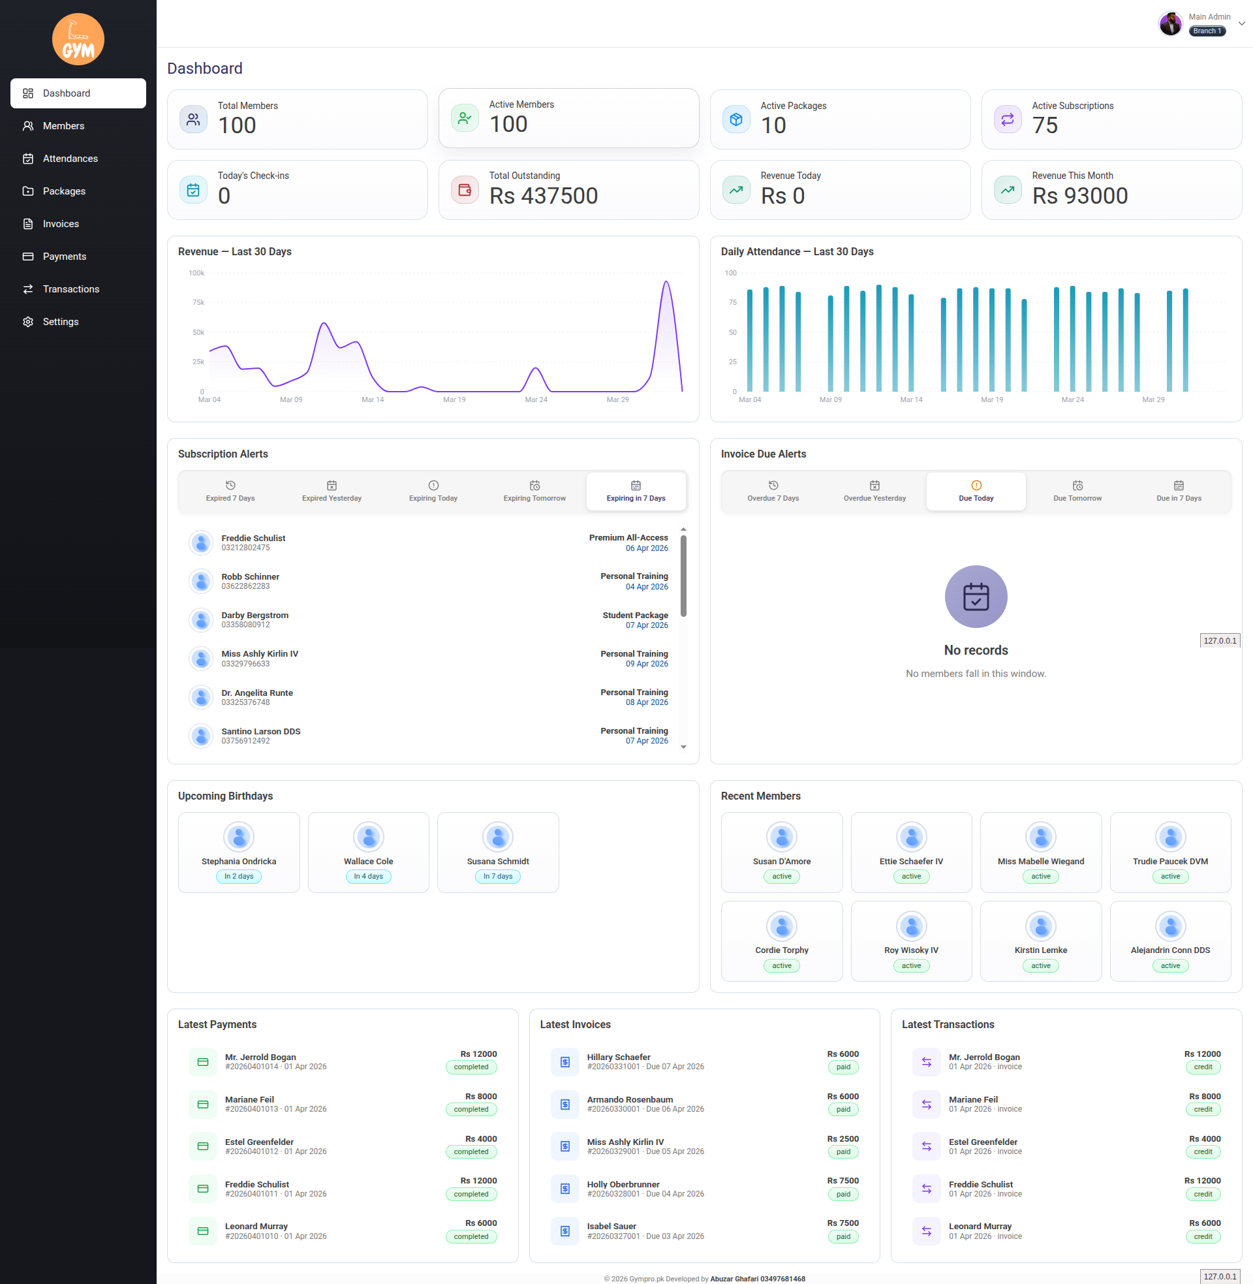Open Payments from the sidebar
Viewport: 1253px width, 1284px height.
coord(65,256)
